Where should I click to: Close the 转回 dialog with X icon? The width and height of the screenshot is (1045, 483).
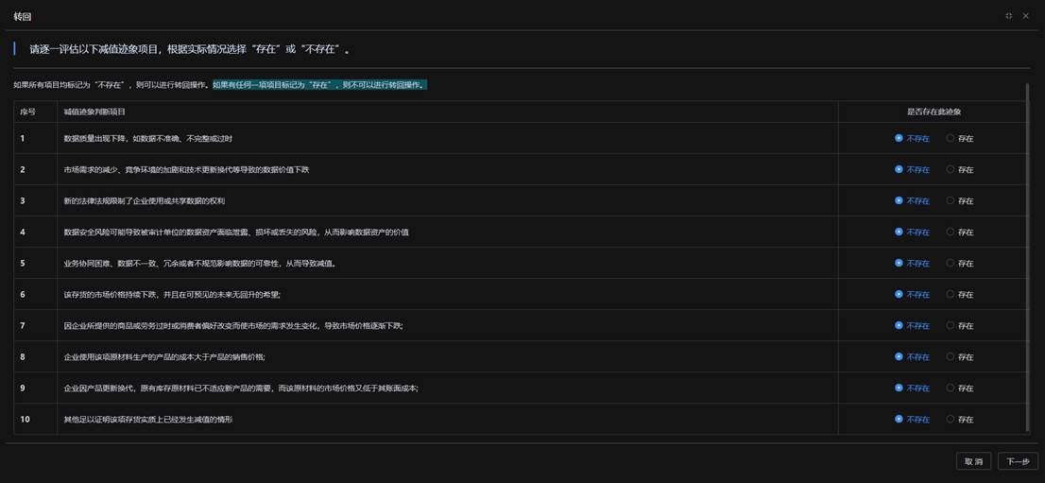tap(1025, 16)
